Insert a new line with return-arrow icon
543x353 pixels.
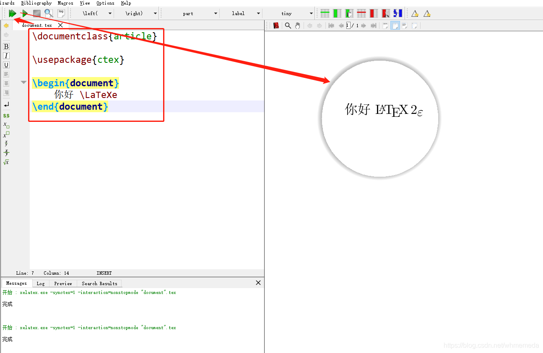click(x=6, y=104)
